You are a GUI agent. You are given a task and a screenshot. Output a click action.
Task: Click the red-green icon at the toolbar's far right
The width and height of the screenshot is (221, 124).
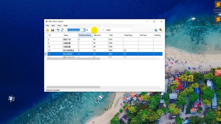161,30
